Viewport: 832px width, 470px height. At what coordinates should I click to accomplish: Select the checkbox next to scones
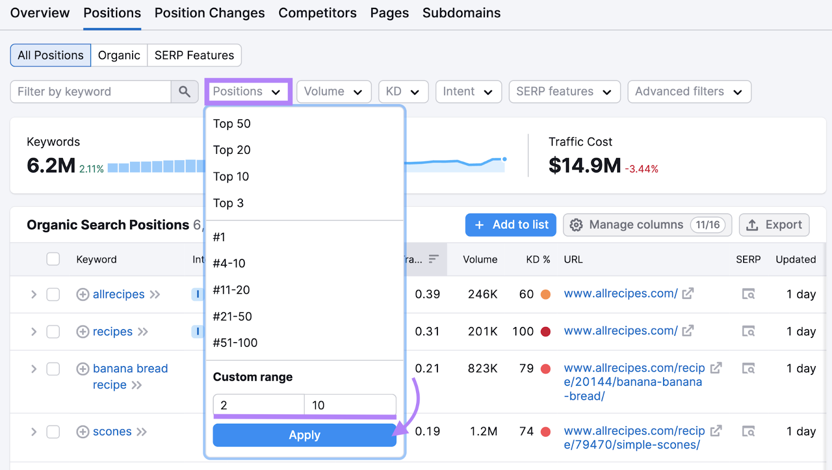pyautogui.click(x=53, y=432)
